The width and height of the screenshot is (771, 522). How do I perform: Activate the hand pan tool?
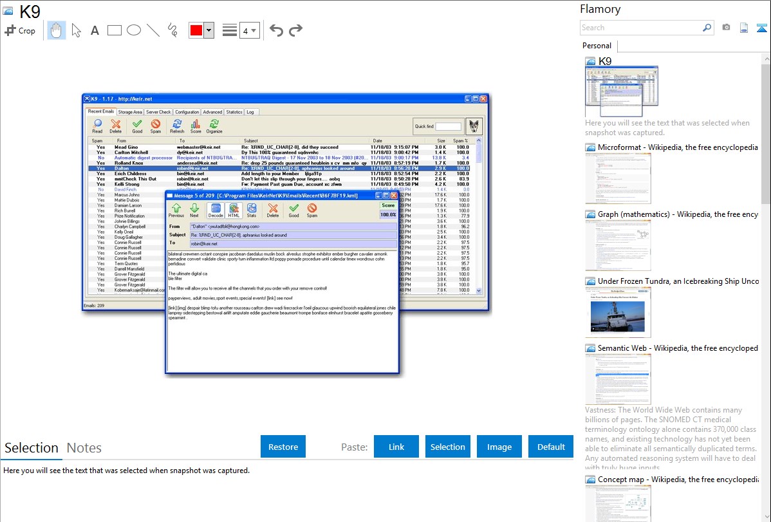57,30
